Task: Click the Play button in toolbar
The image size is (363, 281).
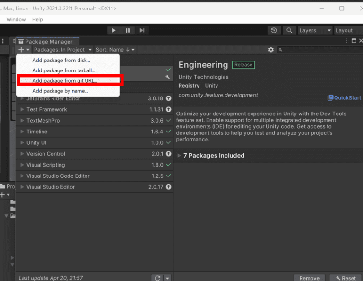Action: point(113,30)
